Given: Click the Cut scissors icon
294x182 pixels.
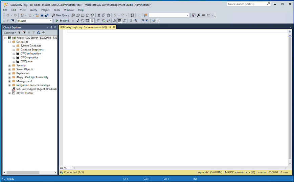Looking at the screenshot, I should pyautogui.click(x=99, y=15).
